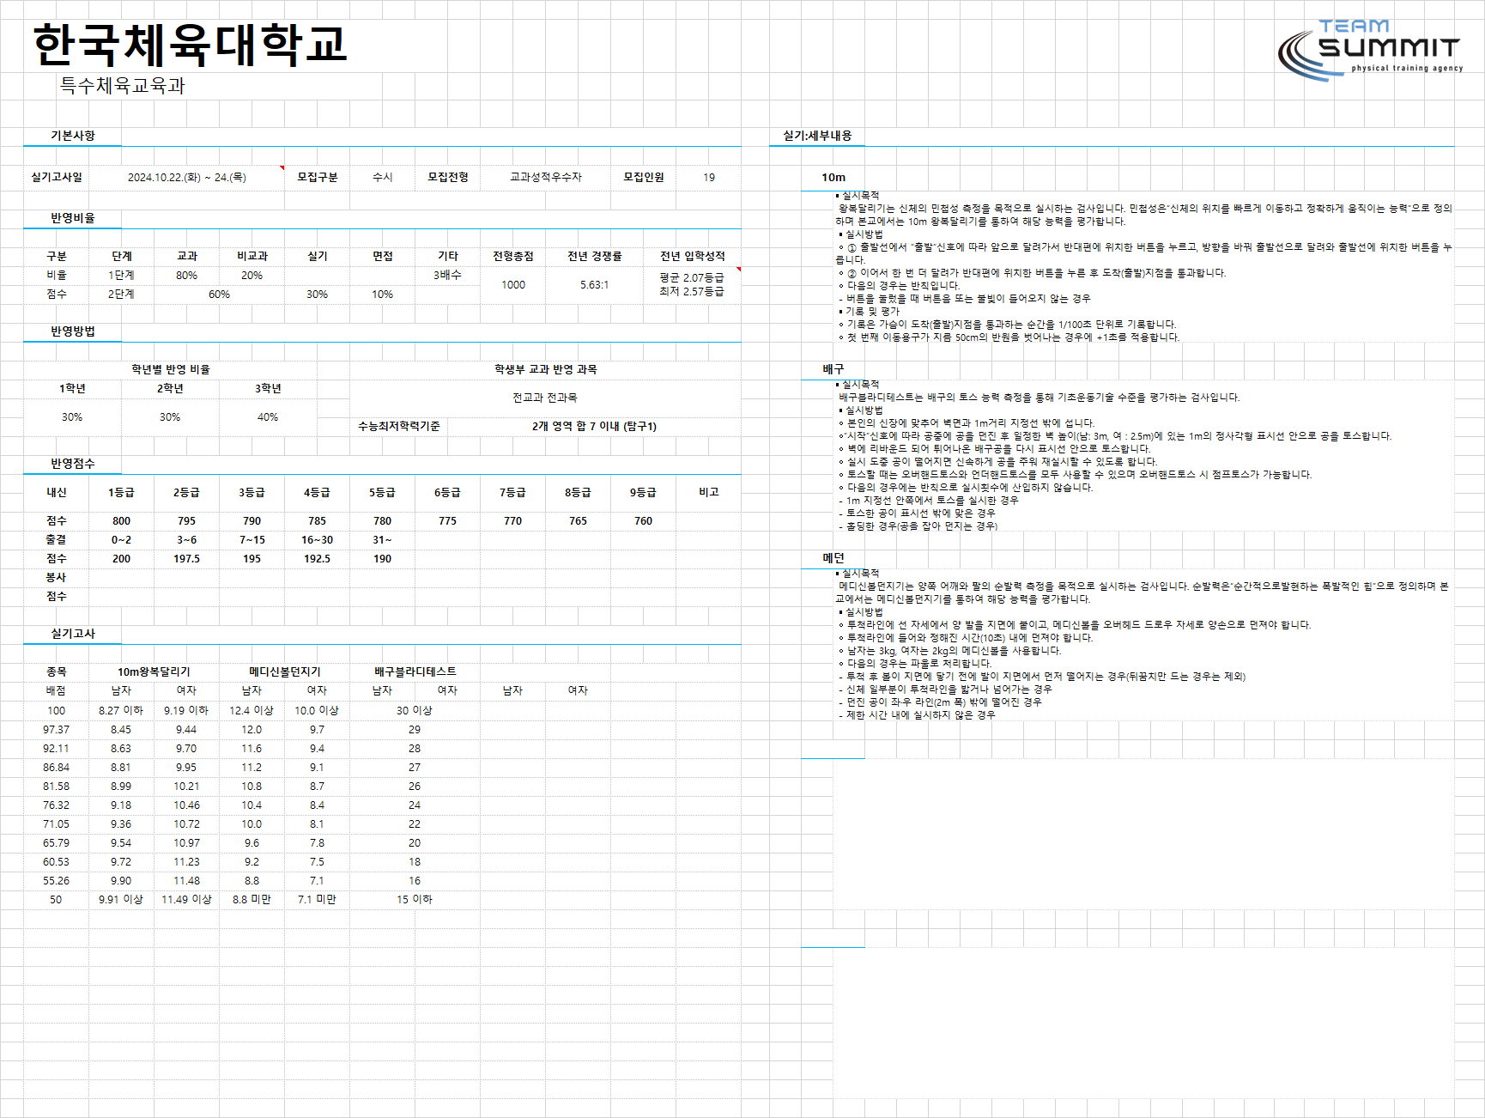
Task: Select the 3배수 cell
Action: 448,276
